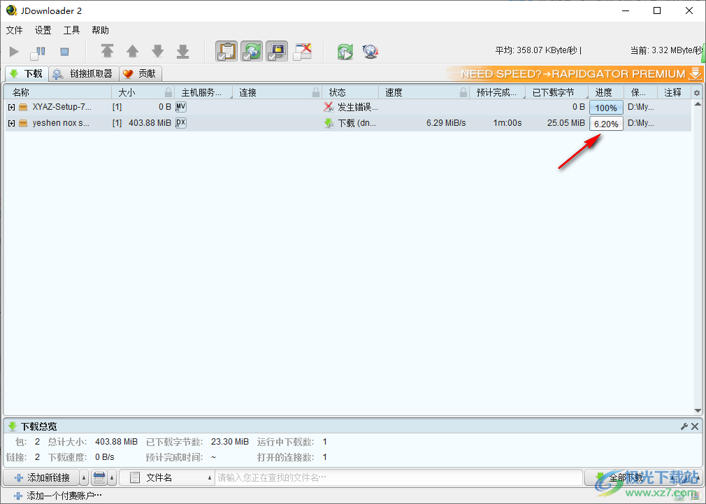This screenshot has height=504, width=706.
Task: Close the 下载总览 overview panel
Action: (x=695, y=426)
